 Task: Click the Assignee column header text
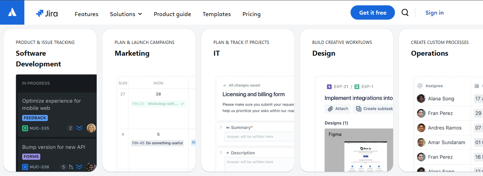(x=434, y=86)
